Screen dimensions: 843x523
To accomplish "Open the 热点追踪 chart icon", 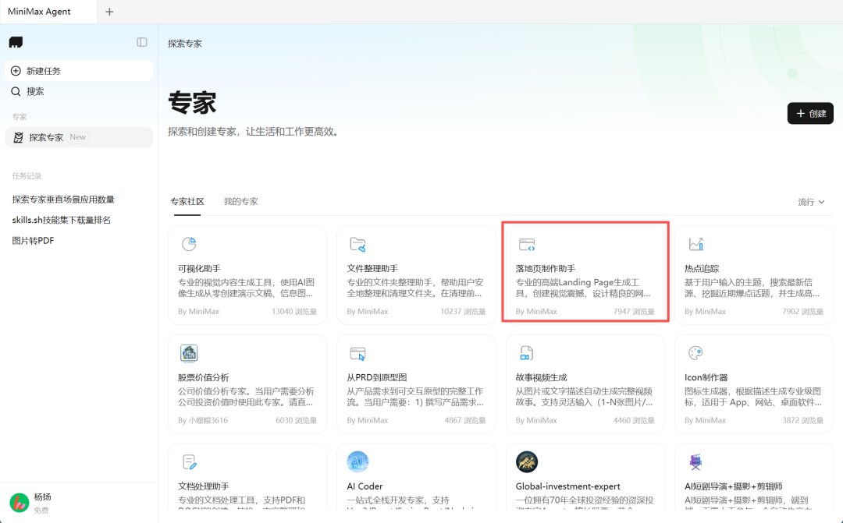I will point(695,243).
